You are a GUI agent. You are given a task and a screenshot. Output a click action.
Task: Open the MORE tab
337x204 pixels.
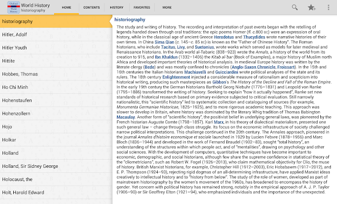167,8
